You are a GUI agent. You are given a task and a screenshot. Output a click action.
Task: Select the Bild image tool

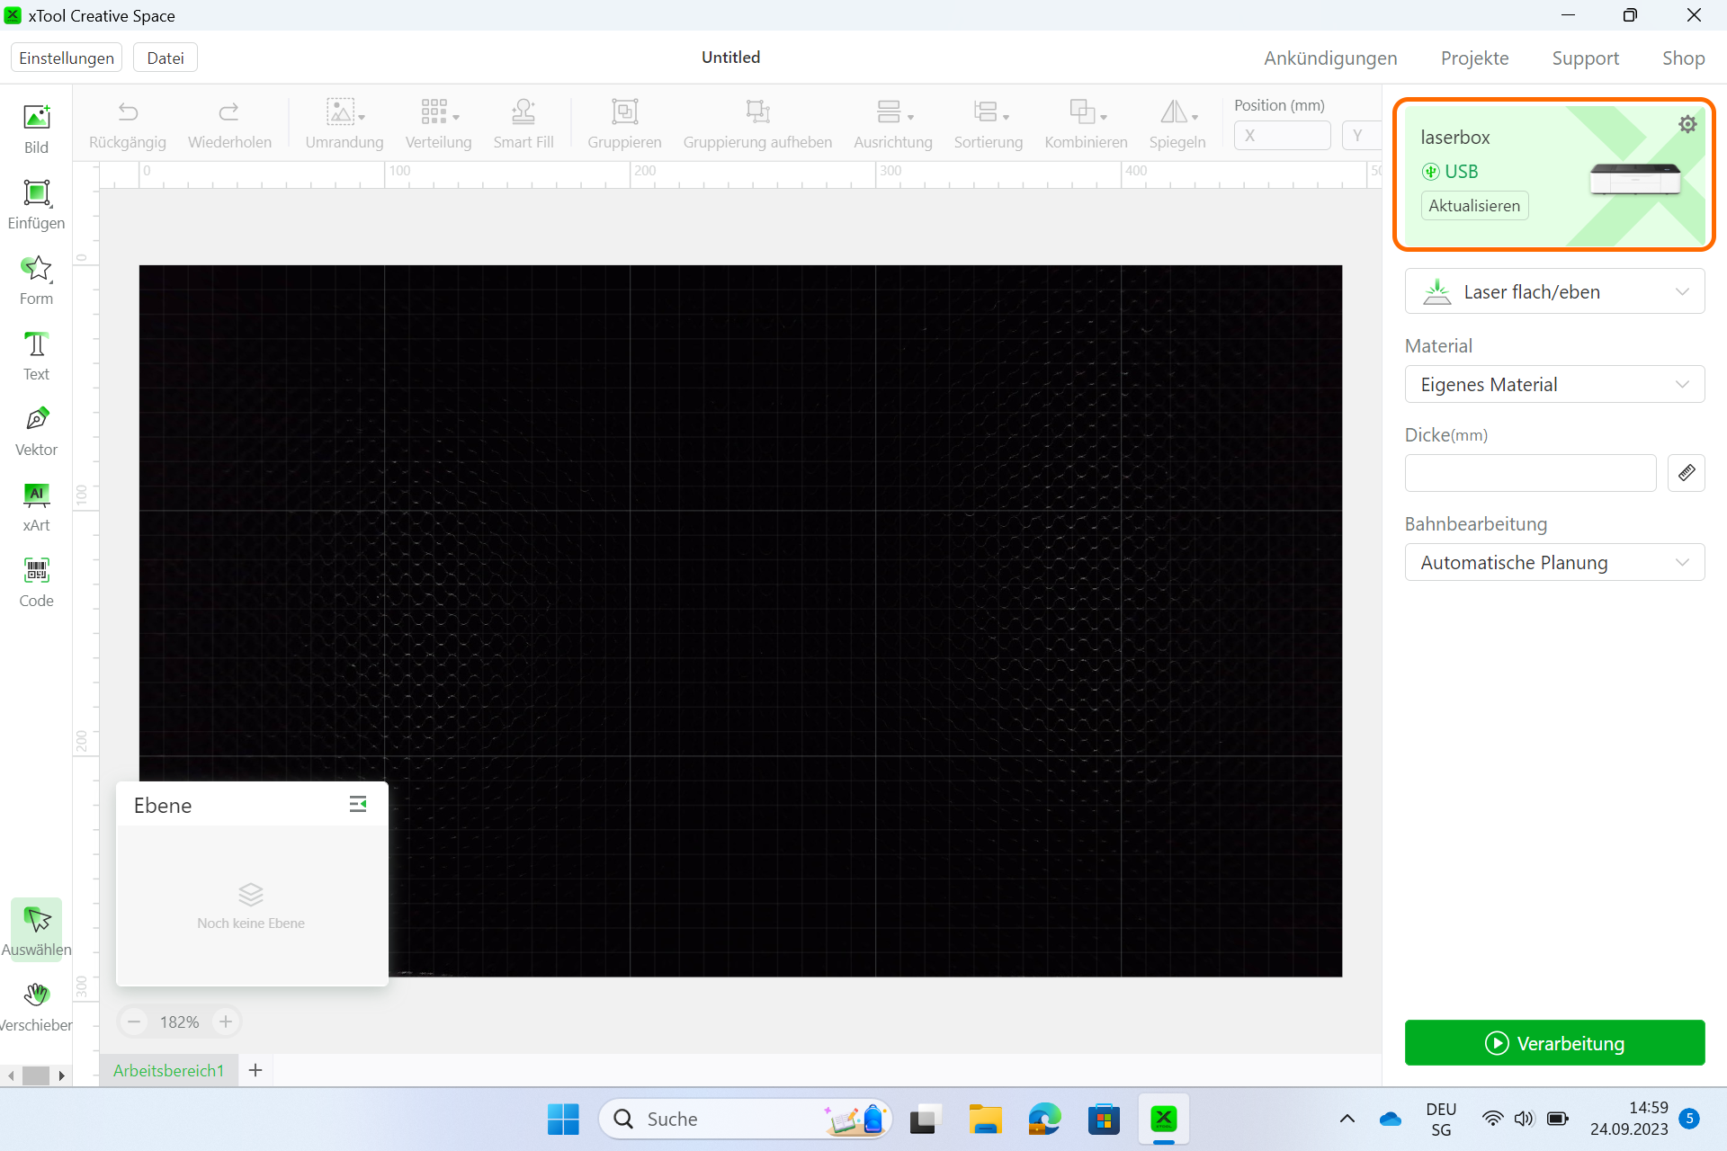pos(36,129)
